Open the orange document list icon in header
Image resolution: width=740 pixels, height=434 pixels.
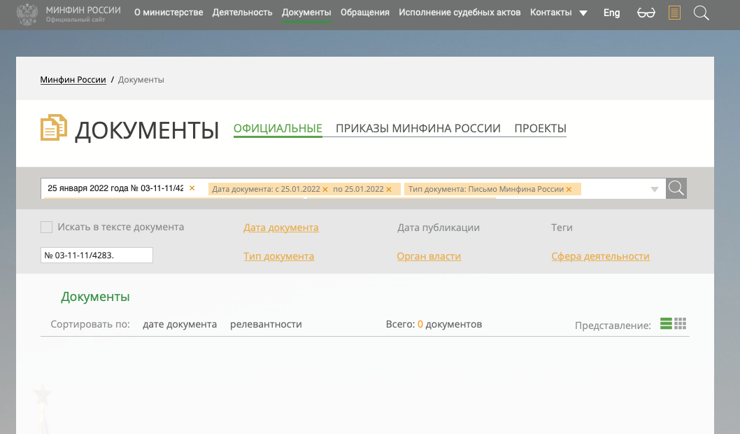tap(674, 13)
